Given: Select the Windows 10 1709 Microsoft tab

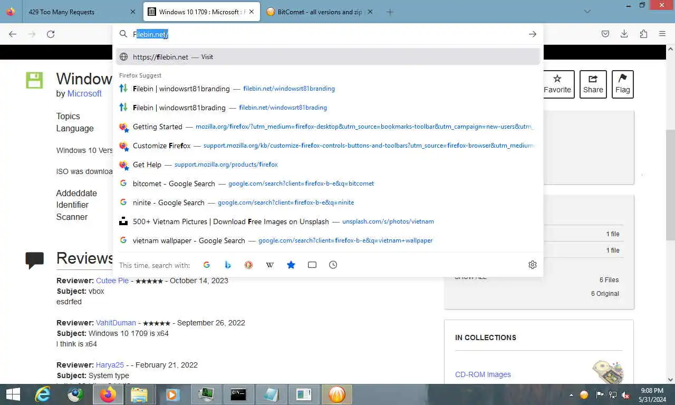Looking at the screenshot, I should click(x=201, y=12).
